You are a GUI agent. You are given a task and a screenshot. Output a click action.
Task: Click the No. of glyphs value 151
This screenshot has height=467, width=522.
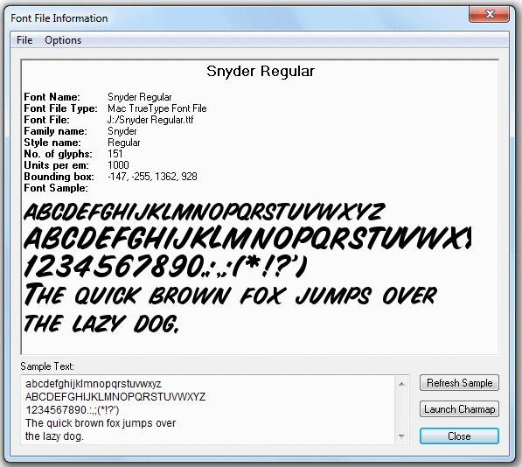coord(115,154)
